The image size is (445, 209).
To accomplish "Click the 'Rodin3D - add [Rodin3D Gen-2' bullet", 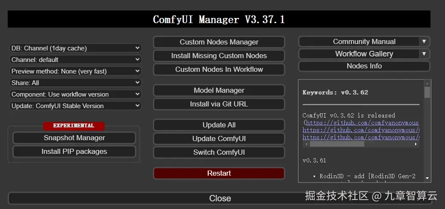I will (368, 176).
